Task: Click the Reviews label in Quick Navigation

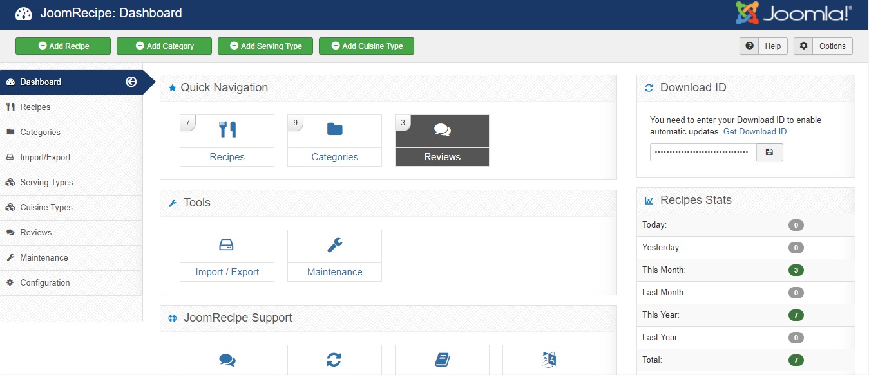Action: tap(442, 157)
